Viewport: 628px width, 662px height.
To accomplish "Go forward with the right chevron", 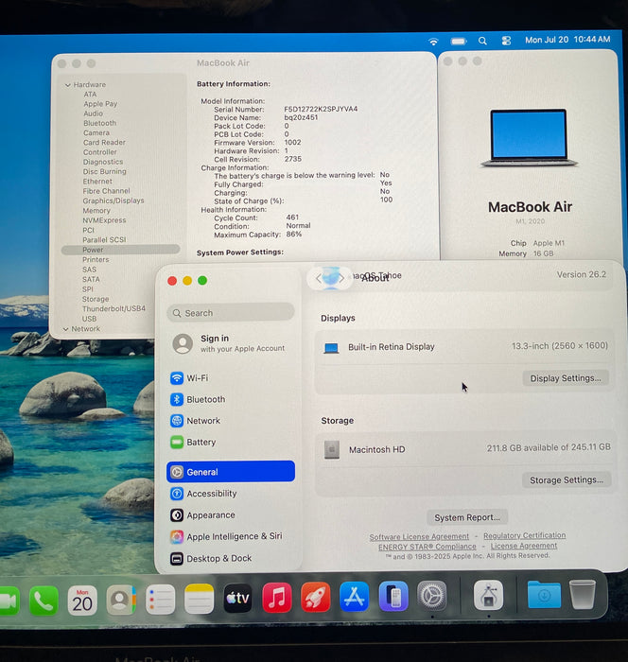I will pyautogui.click(x=341, y=278).
